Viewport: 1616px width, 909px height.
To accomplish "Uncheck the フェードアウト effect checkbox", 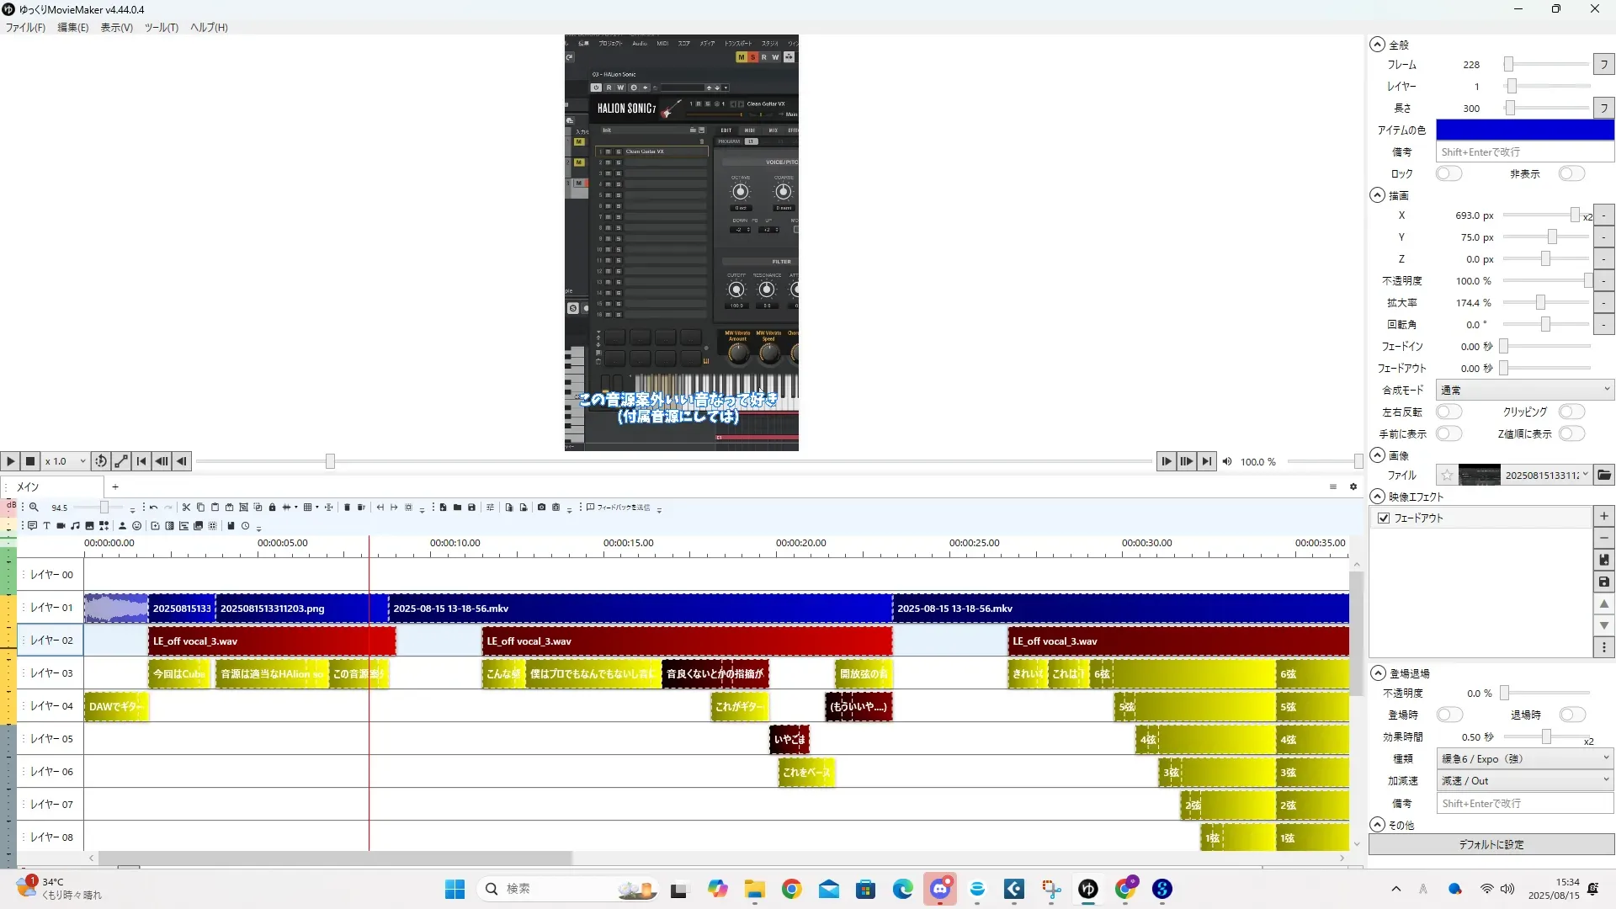I will 1384,518.
